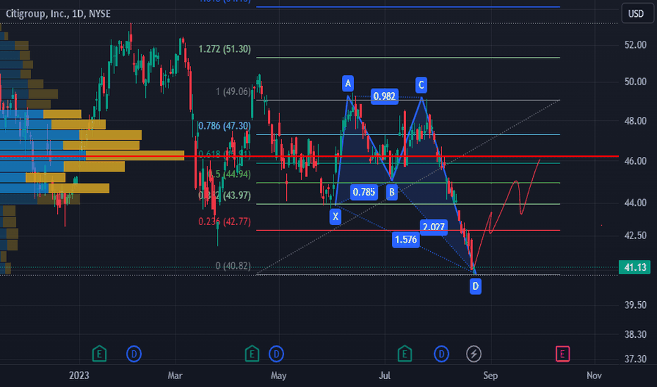Click the Mar label on time axis
This screenshot has width=657, height=387.
click(x=175, y=375)
